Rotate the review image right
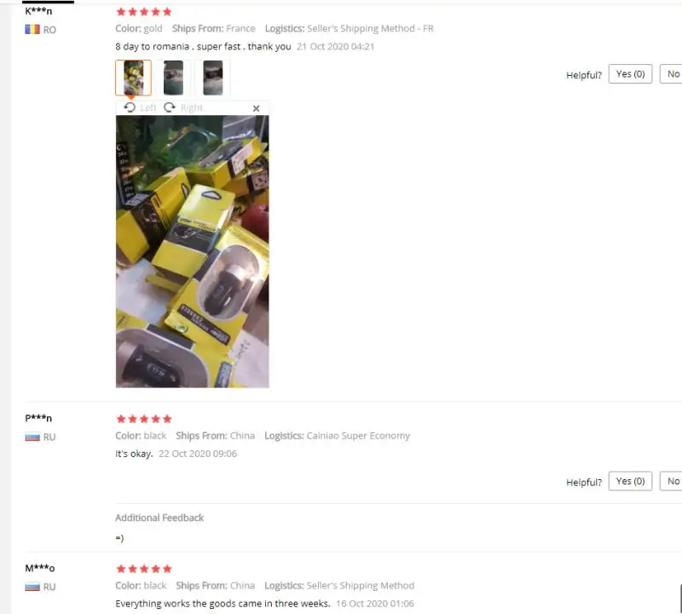 click(x=183, y=107)
